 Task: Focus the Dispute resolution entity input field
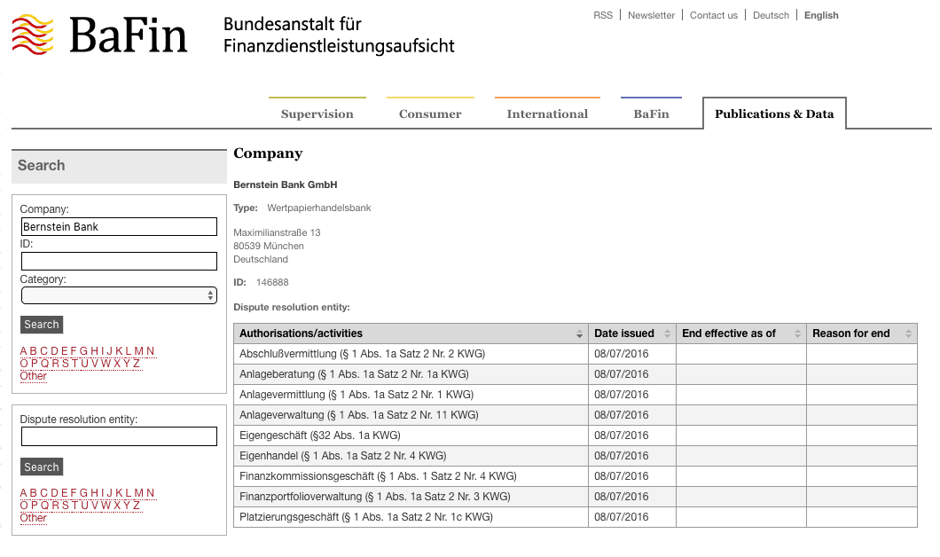119,436
